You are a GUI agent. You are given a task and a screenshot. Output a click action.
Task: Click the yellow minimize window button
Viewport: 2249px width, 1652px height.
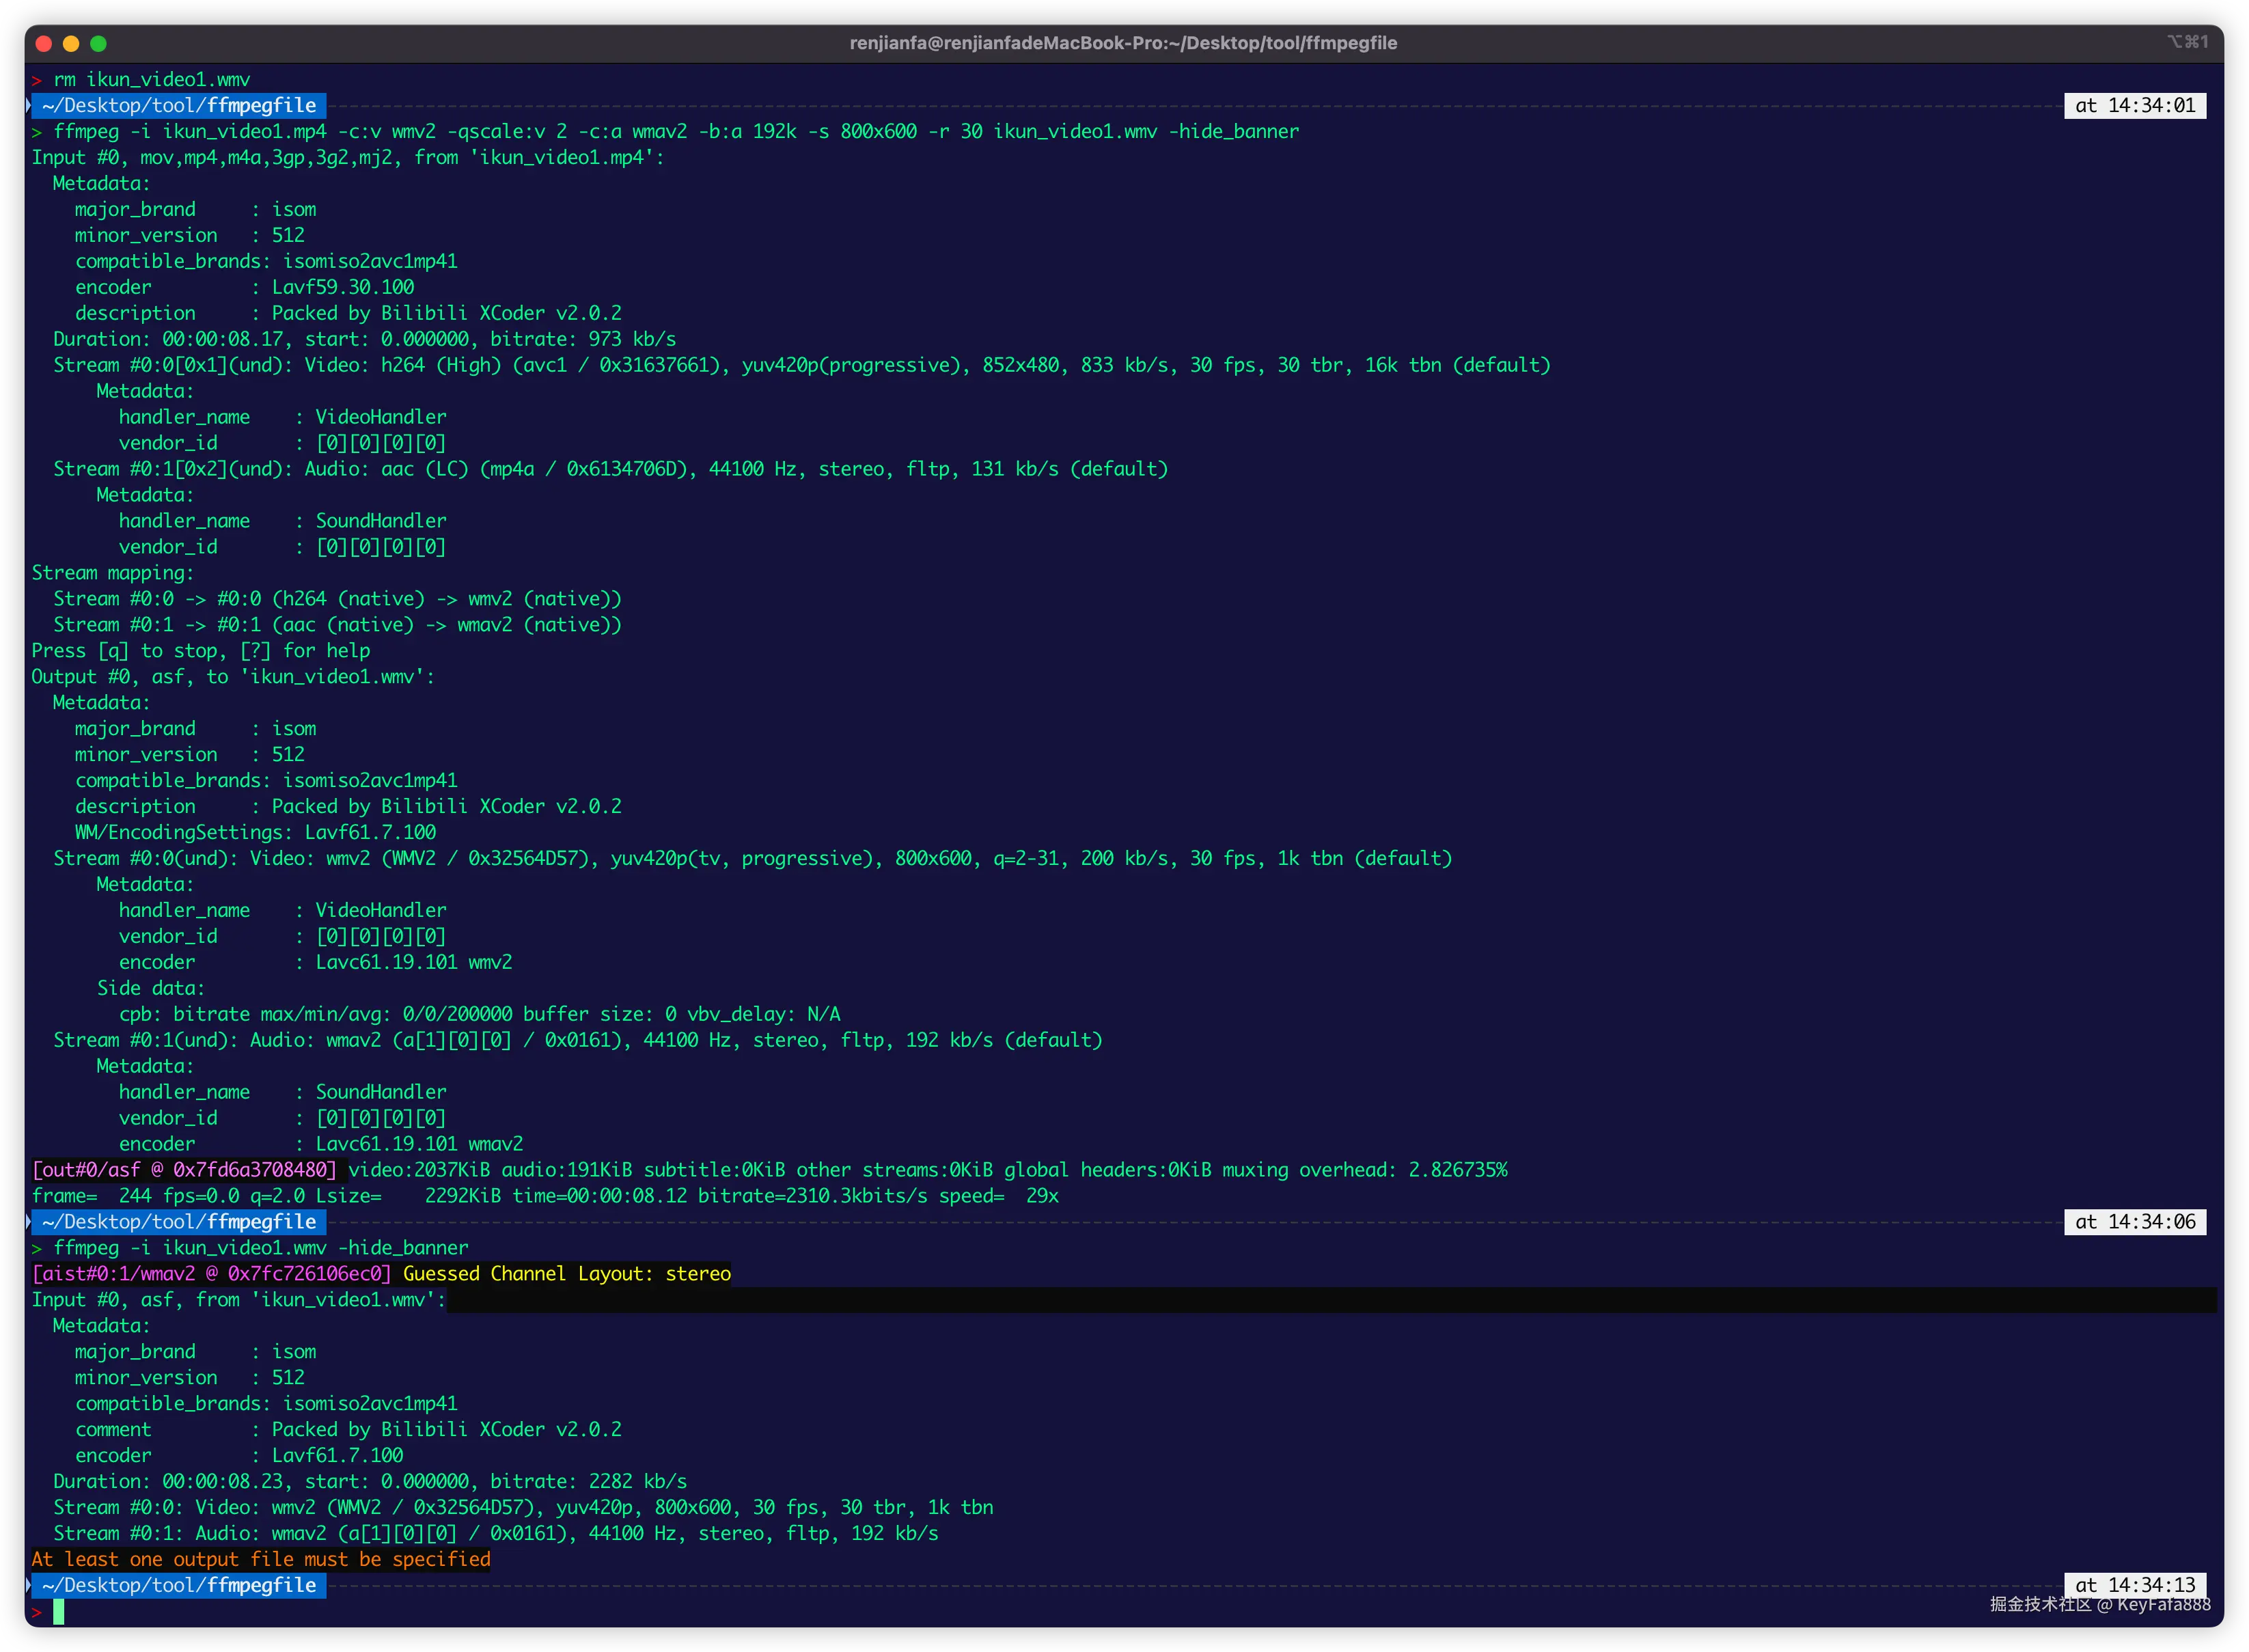click(x=71, y=43)
